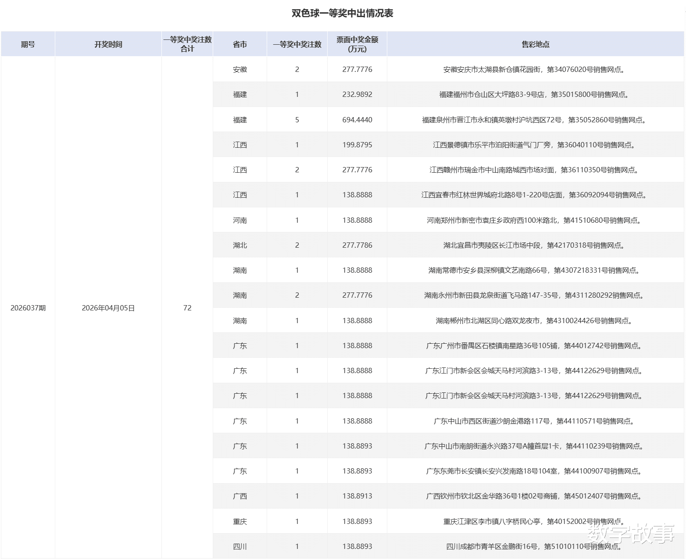Click the total winning count "72"
This screenshot has width=686, height=559.
click(x=187, y=308)
